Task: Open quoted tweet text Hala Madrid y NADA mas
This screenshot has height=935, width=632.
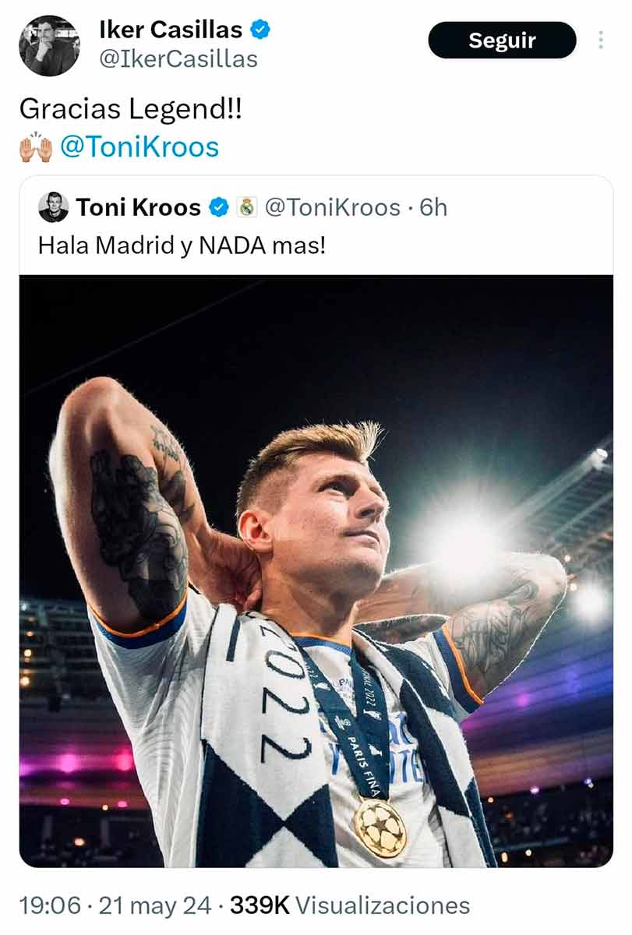Action: [x=182, y=245]
